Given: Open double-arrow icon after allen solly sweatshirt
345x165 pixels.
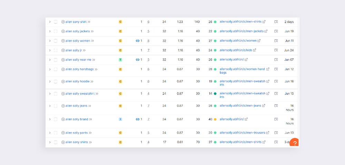Looking at the screenshot, I should coord(97,93).
